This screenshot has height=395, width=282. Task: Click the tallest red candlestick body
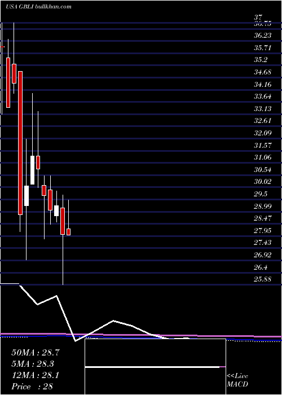[20, 143]
